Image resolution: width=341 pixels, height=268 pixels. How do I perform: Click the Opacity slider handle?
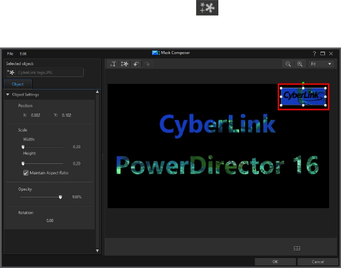(x=61, y=197)
